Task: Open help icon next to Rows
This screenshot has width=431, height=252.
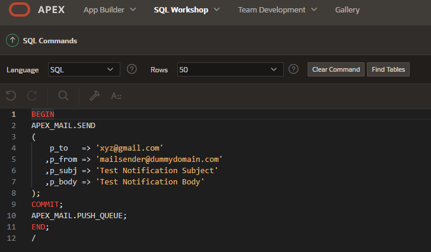Action: (293, 69)
